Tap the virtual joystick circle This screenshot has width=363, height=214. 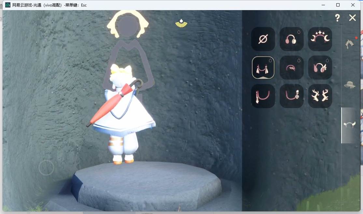[46, 167]
